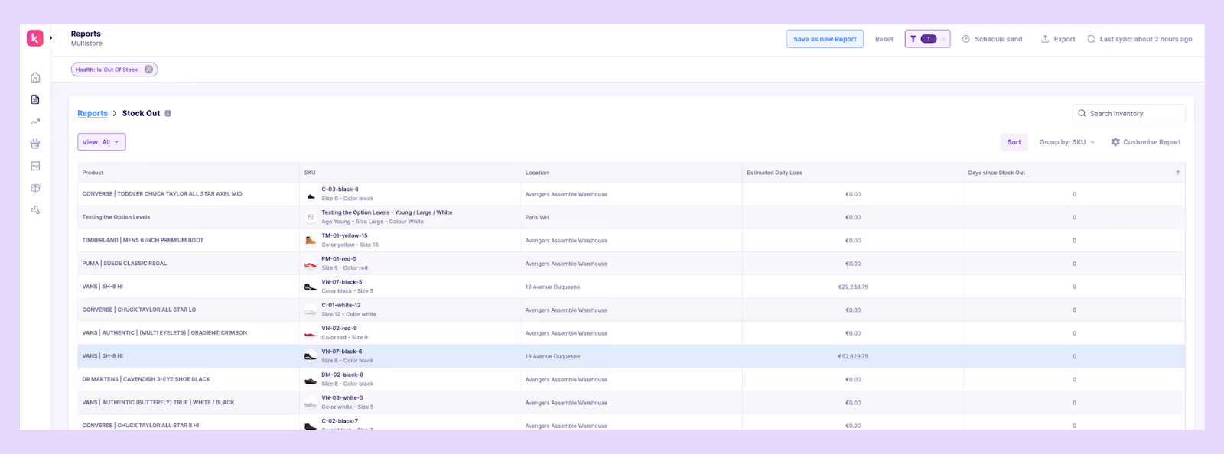The width and height of the screenshot is (1224, 454).
Task: Open the shopping basket icon in sidebar
Action: [35, 144]
